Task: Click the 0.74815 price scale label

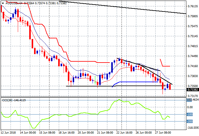Action: click(193, 46)
